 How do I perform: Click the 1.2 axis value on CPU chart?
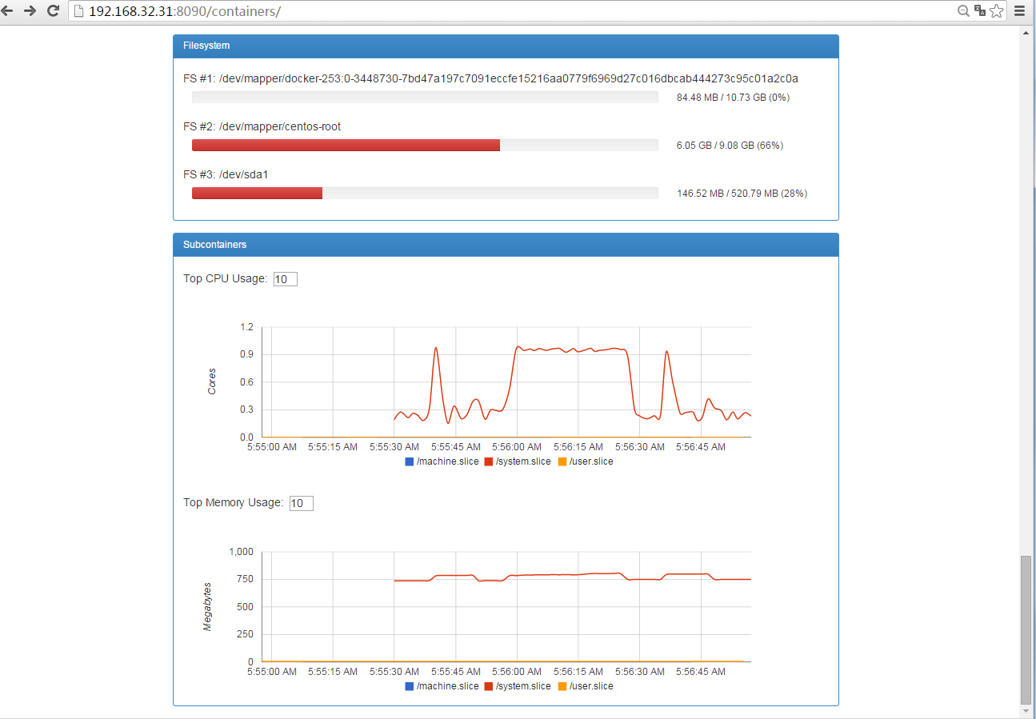tap(246, 327)
